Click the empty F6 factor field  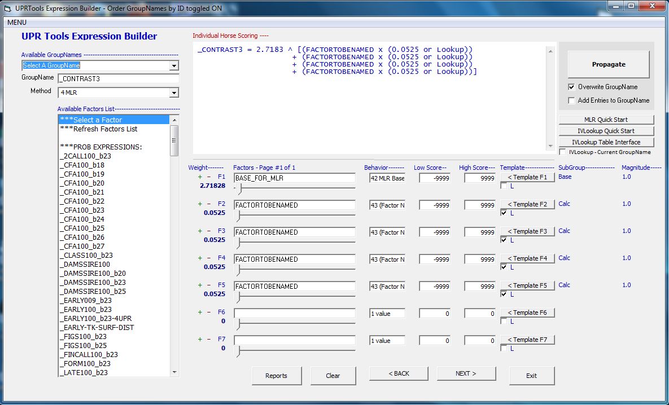pyautogui.click(x=294, y=314)
